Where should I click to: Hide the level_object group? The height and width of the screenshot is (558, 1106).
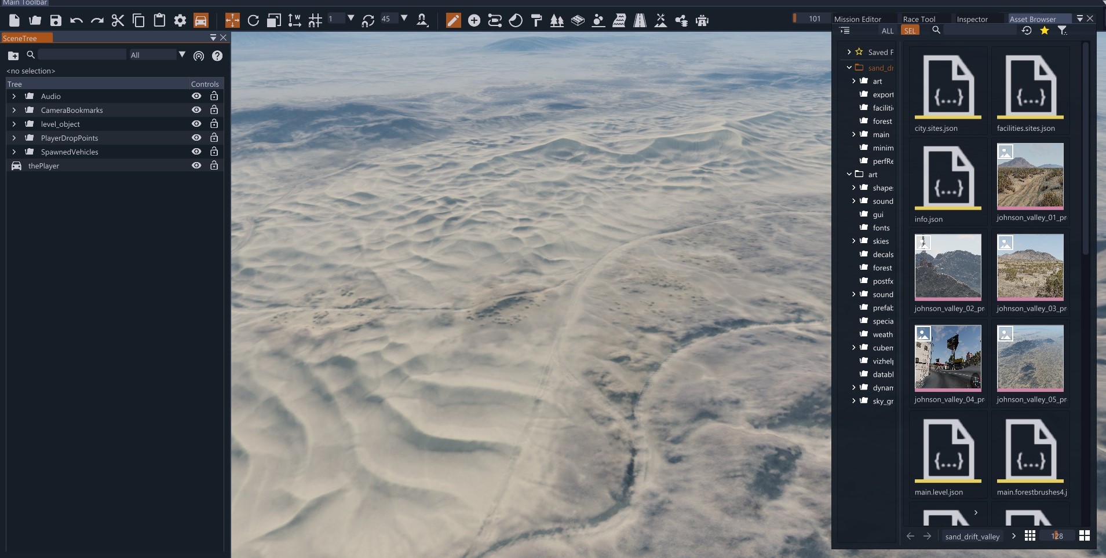click(x=197, y=124)
